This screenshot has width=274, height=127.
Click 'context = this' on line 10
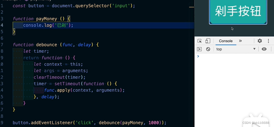point(62,64)
